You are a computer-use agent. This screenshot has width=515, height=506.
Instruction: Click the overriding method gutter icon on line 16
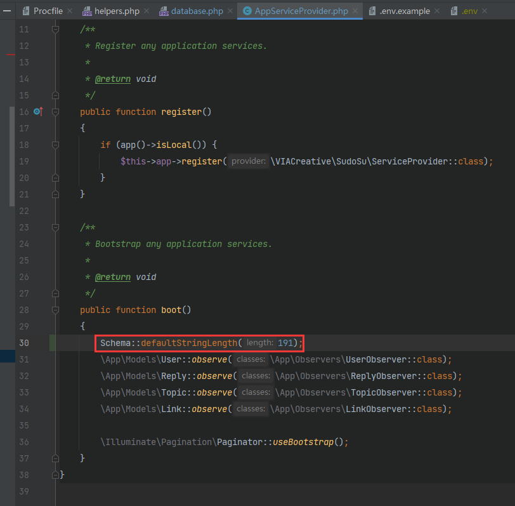(x=38, y=112)
